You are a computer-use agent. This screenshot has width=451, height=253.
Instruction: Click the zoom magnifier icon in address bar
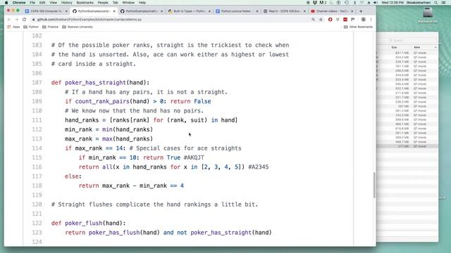click(313, 20)
